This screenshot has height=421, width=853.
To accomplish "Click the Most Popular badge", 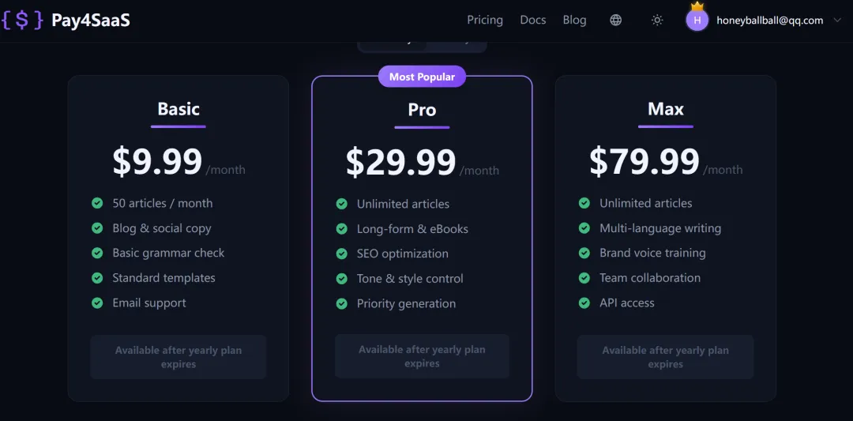I will [422, 77].
